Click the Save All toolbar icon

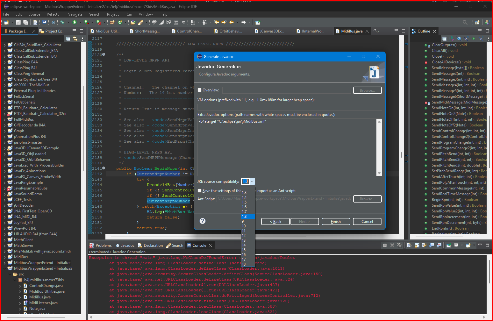click(25, 22)
